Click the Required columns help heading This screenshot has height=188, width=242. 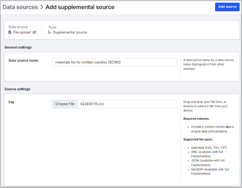(x=196, y=119)
